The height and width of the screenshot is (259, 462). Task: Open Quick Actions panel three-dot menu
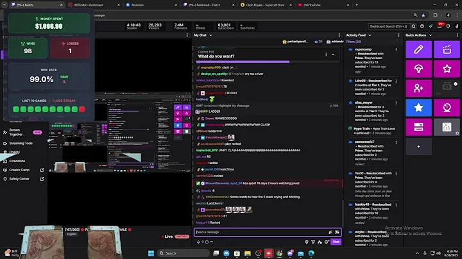[x=458, y=35]
